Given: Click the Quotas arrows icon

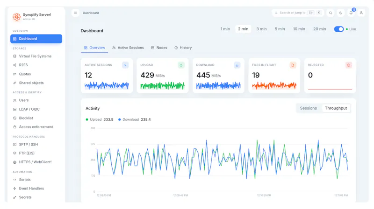Looking at the screenshot, I should point(14,74).
